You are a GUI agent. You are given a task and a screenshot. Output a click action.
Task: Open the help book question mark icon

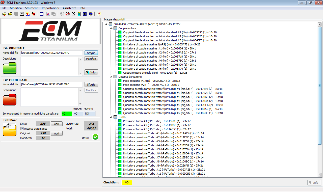28,14
